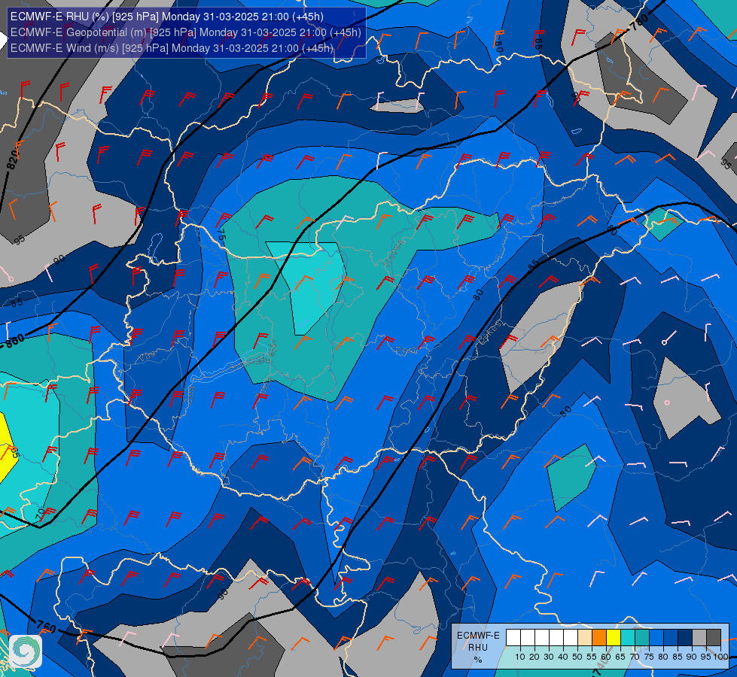This screenshot has height=677, width=737.
Task: Click the '75' humidity contour label near the teal area
Action: tap(221, 235)
